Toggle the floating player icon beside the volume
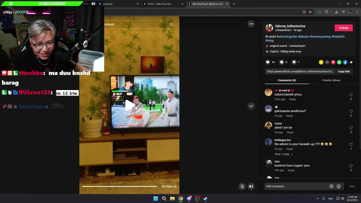This screenshot has width=361, height=203. click(242, 186)
